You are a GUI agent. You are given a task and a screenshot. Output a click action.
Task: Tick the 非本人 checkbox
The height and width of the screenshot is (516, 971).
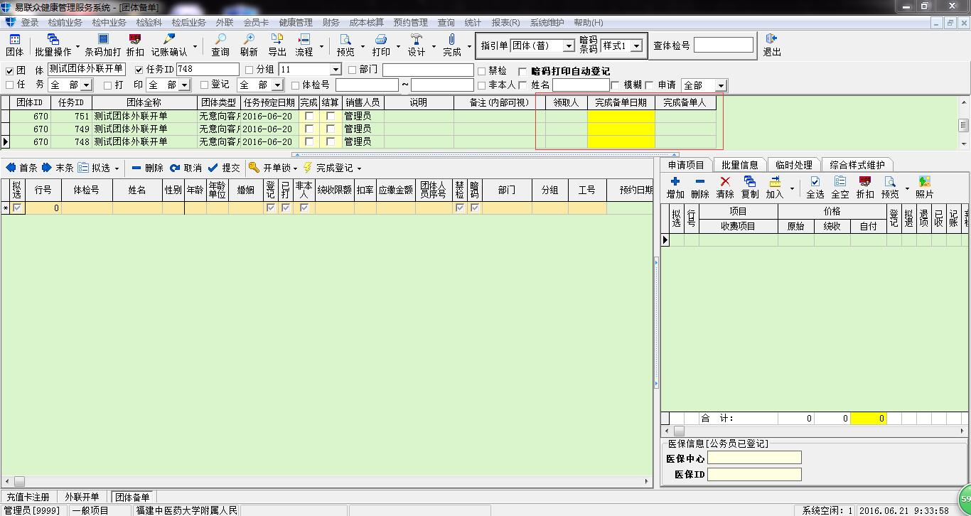tap(482, 85)
